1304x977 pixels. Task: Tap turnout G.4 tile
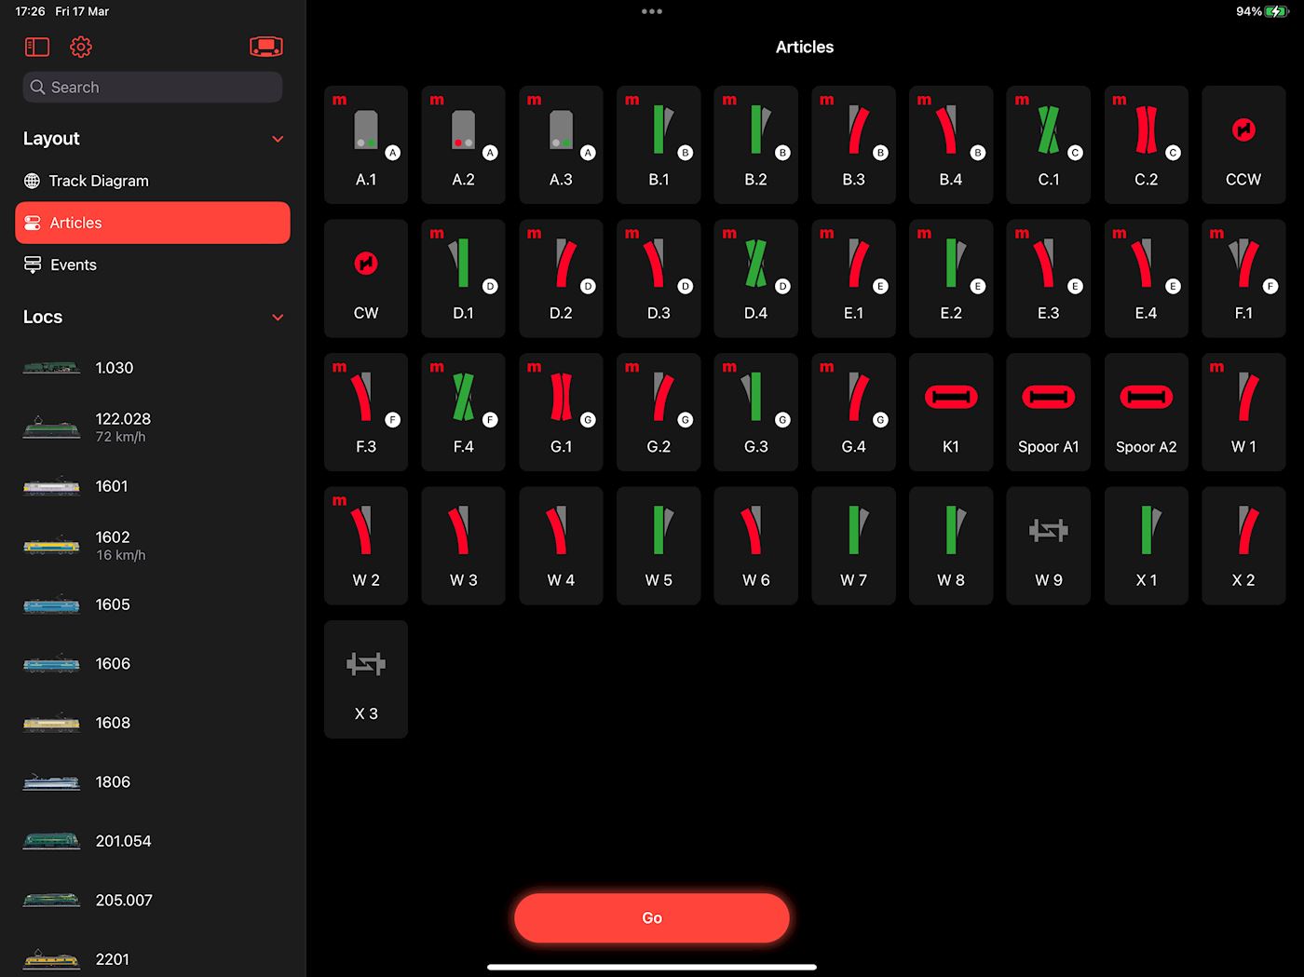(853, 412)
